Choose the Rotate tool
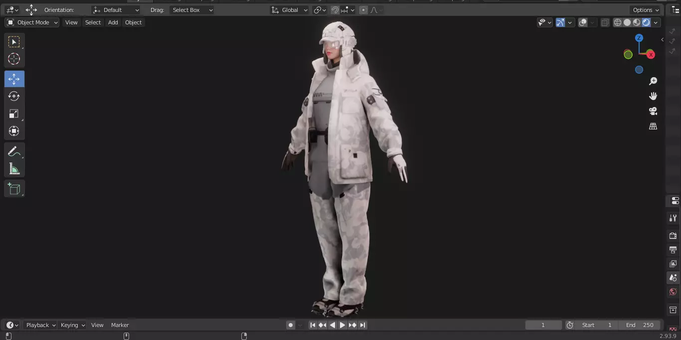 (x=14, y=96)
